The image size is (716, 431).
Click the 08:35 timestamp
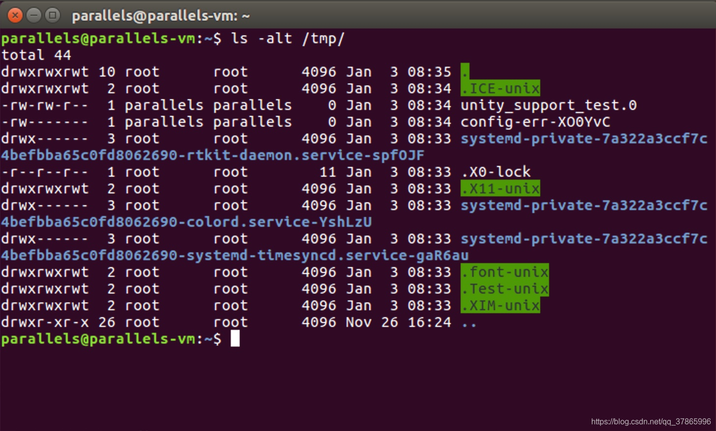coord(429,72)
